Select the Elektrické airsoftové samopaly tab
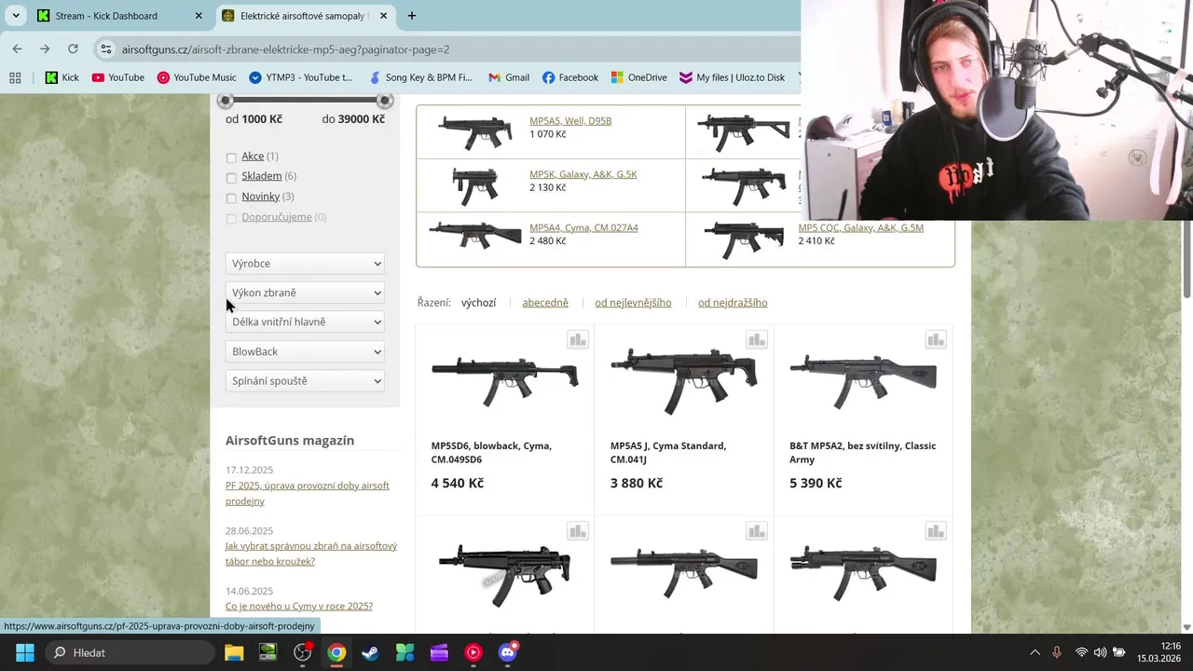This screenshot has height=671, width=1193. [304, 16]
